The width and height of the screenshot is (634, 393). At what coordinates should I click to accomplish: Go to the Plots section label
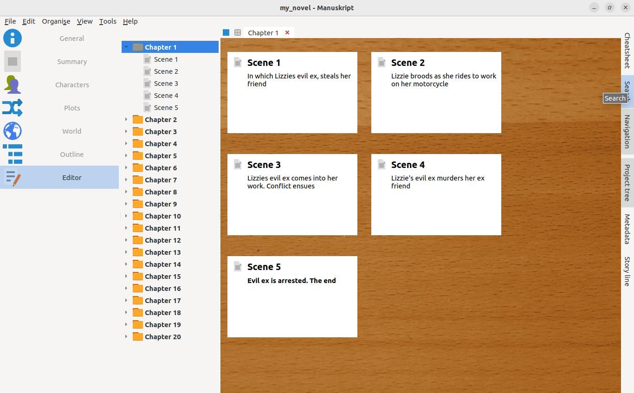click(x=72, y=108)
